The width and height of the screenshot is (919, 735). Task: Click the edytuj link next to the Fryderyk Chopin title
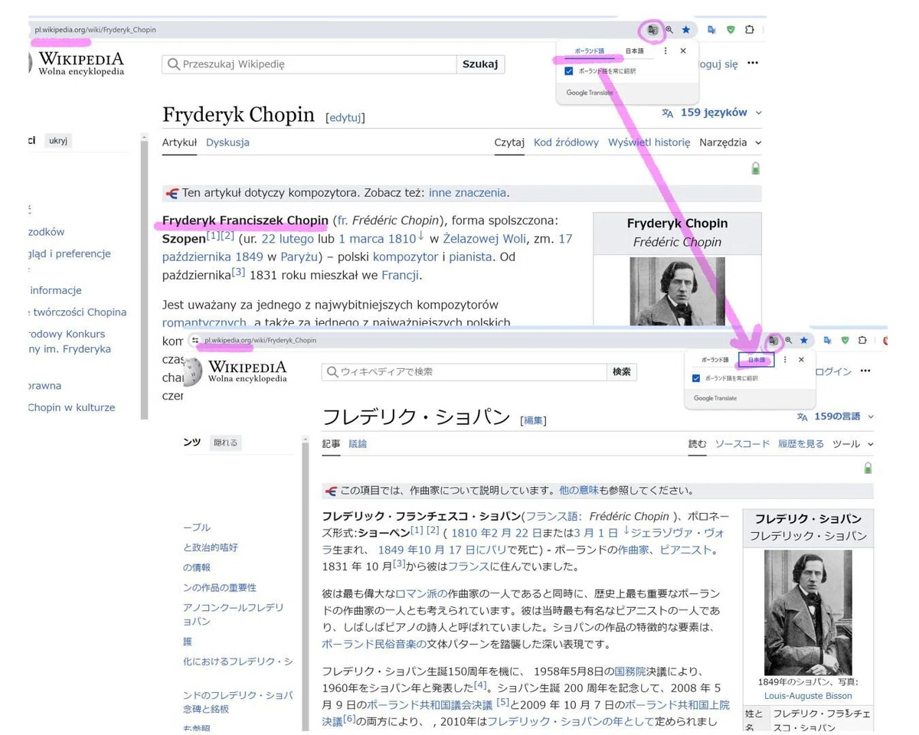click(345, 118)
